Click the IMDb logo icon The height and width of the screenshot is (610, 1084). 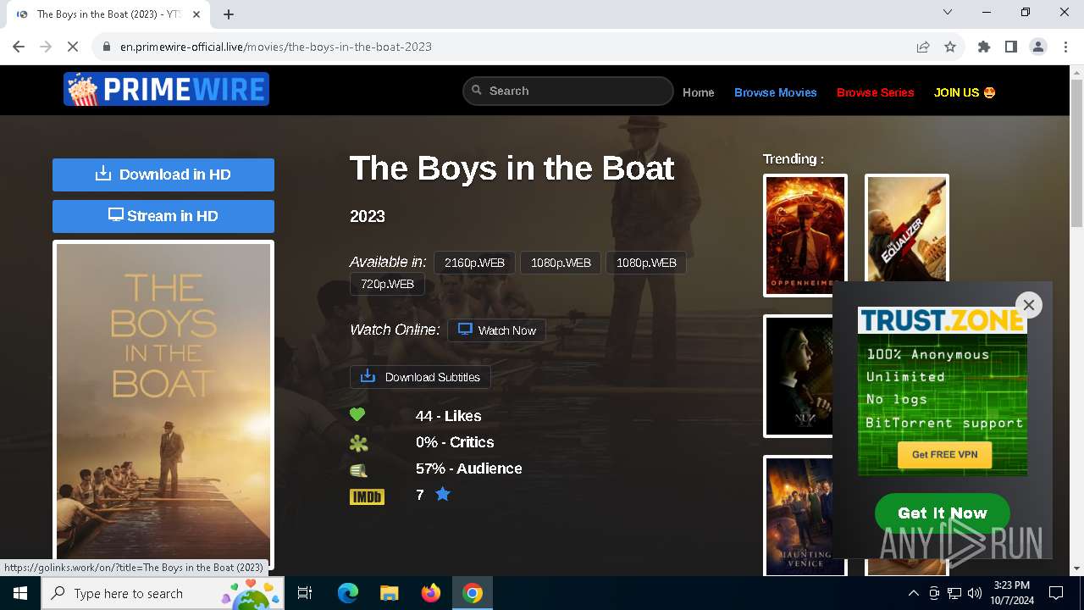367,496
